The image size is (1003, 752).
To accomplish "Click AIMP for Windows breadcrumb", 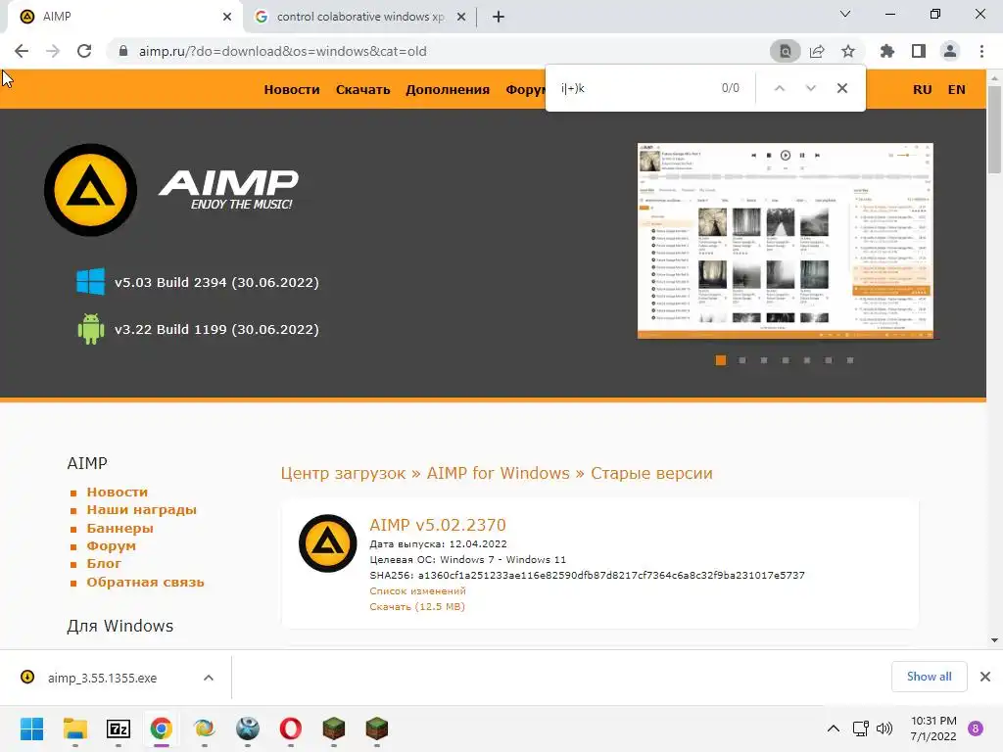I will (498, 473).
